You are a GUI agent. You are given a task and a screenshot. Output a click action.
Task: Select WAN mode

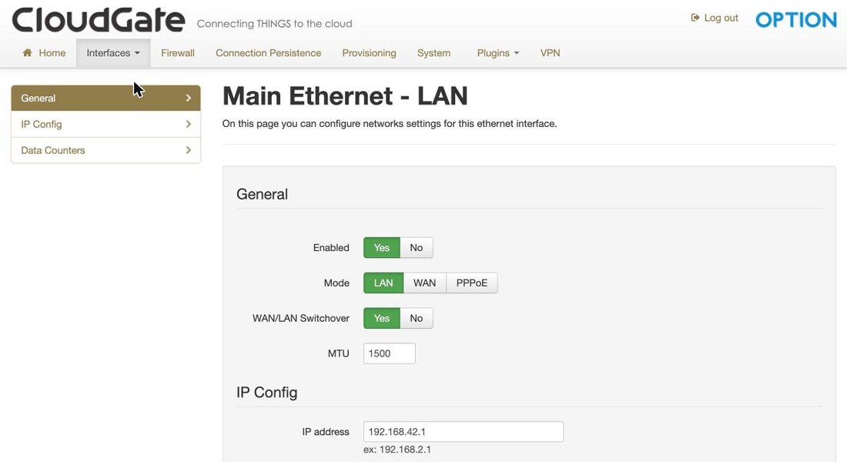click(424, 283)
